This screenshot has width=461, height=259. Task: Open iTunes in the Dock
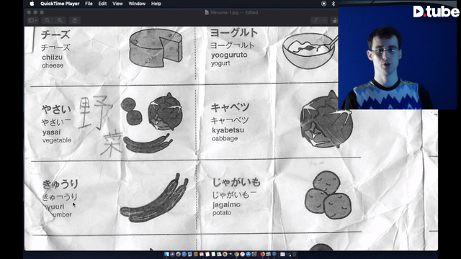[x=242, y=254]
